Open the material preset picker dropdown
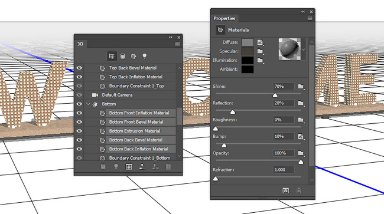 [304, 50]
